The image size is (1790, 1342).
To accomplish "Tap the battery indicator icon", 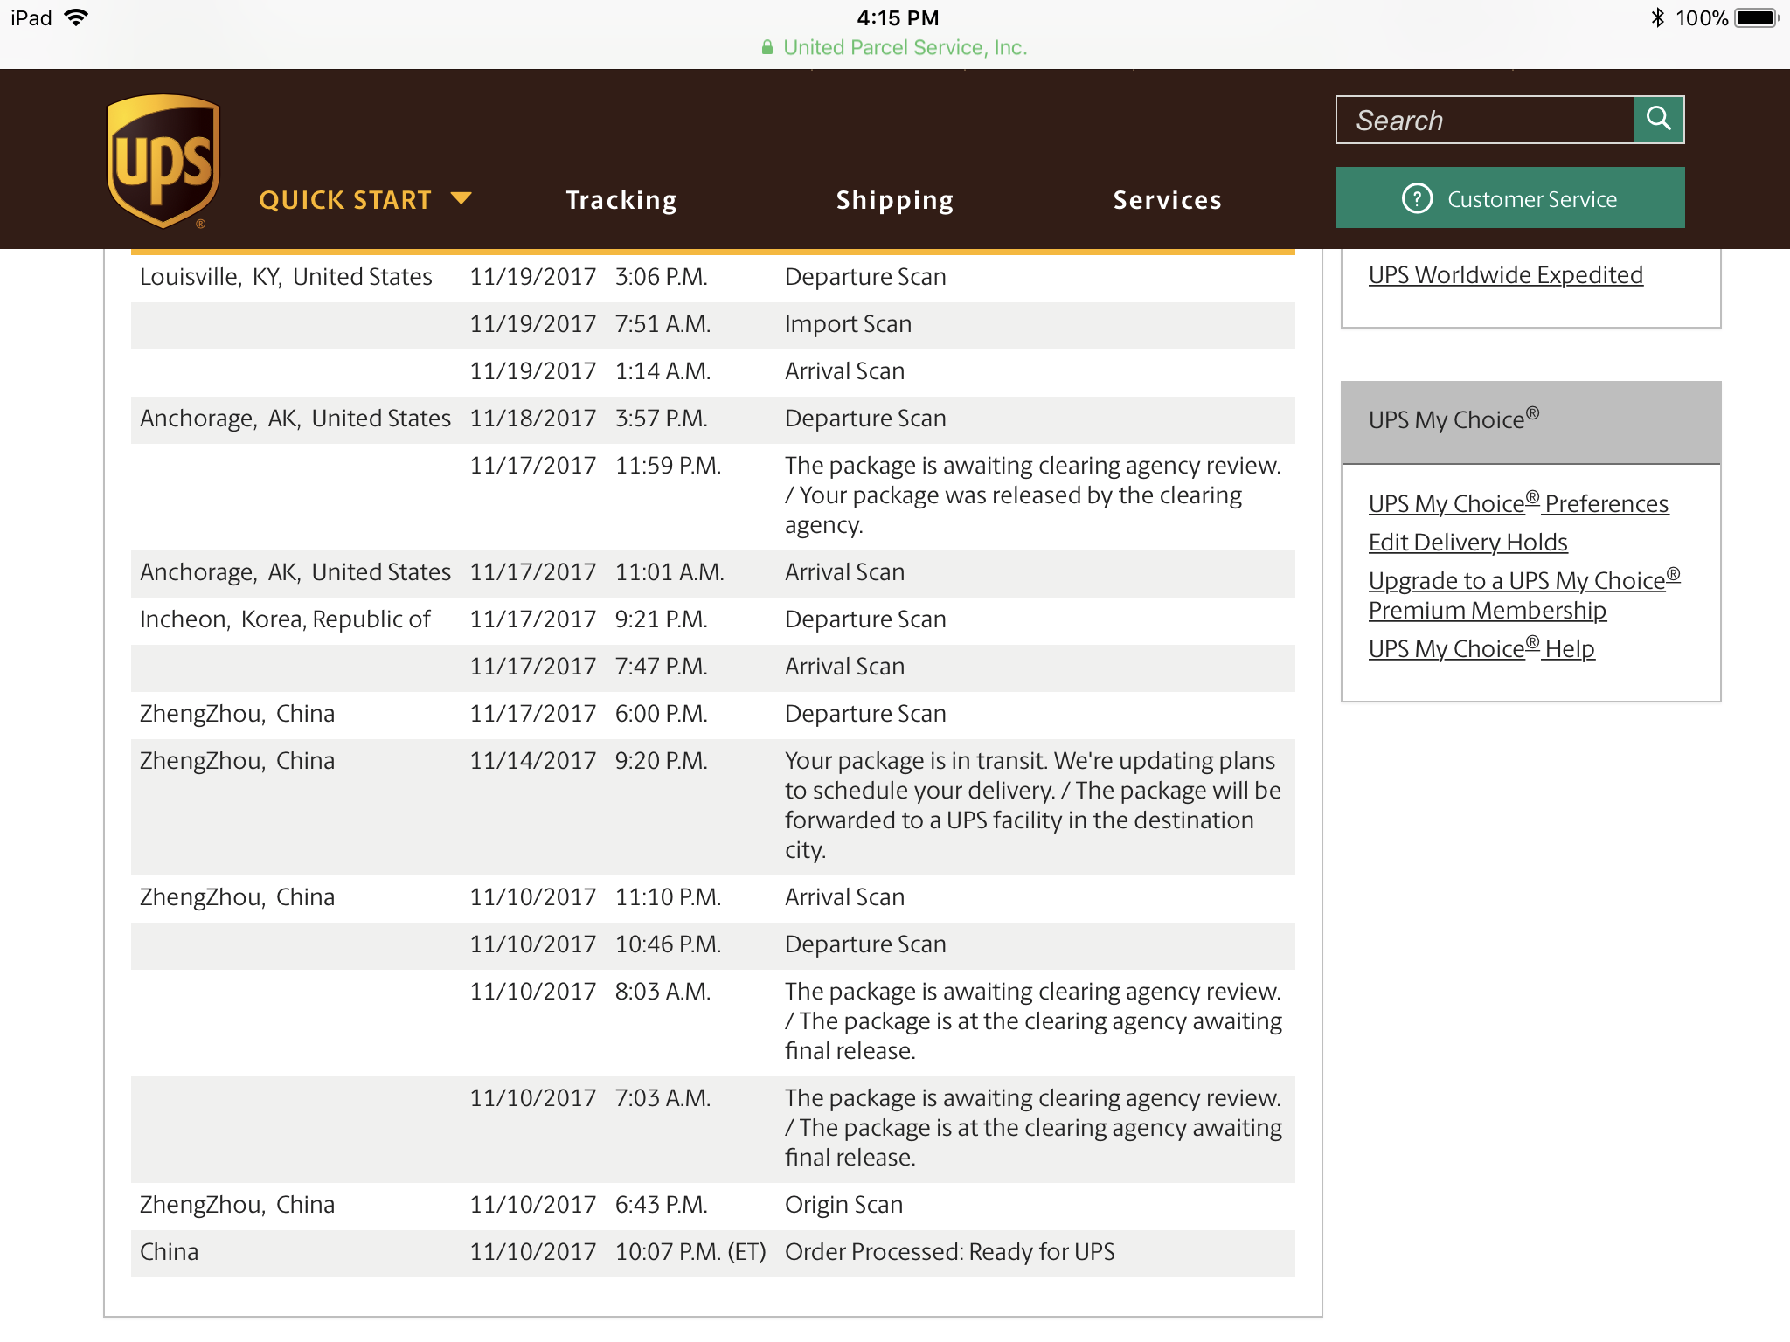I will pyautogui.click(x=1757, y=17).
